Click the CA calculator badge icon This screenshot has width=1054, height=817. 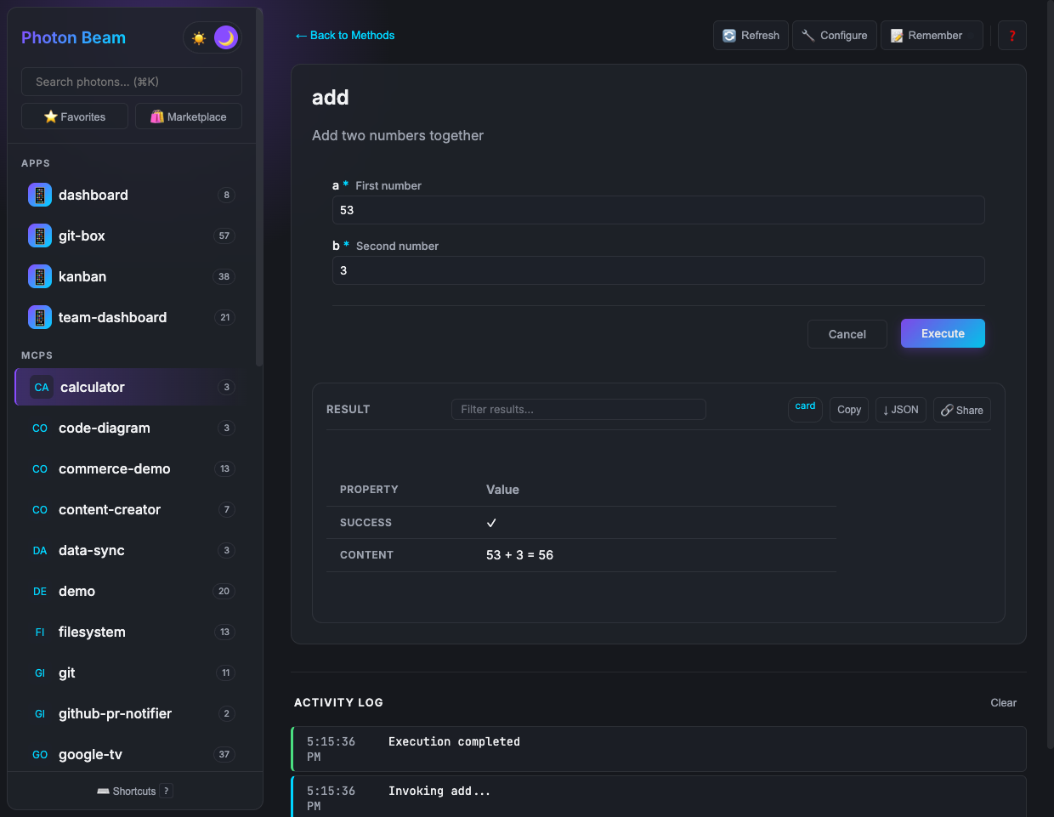click(42, 387)
